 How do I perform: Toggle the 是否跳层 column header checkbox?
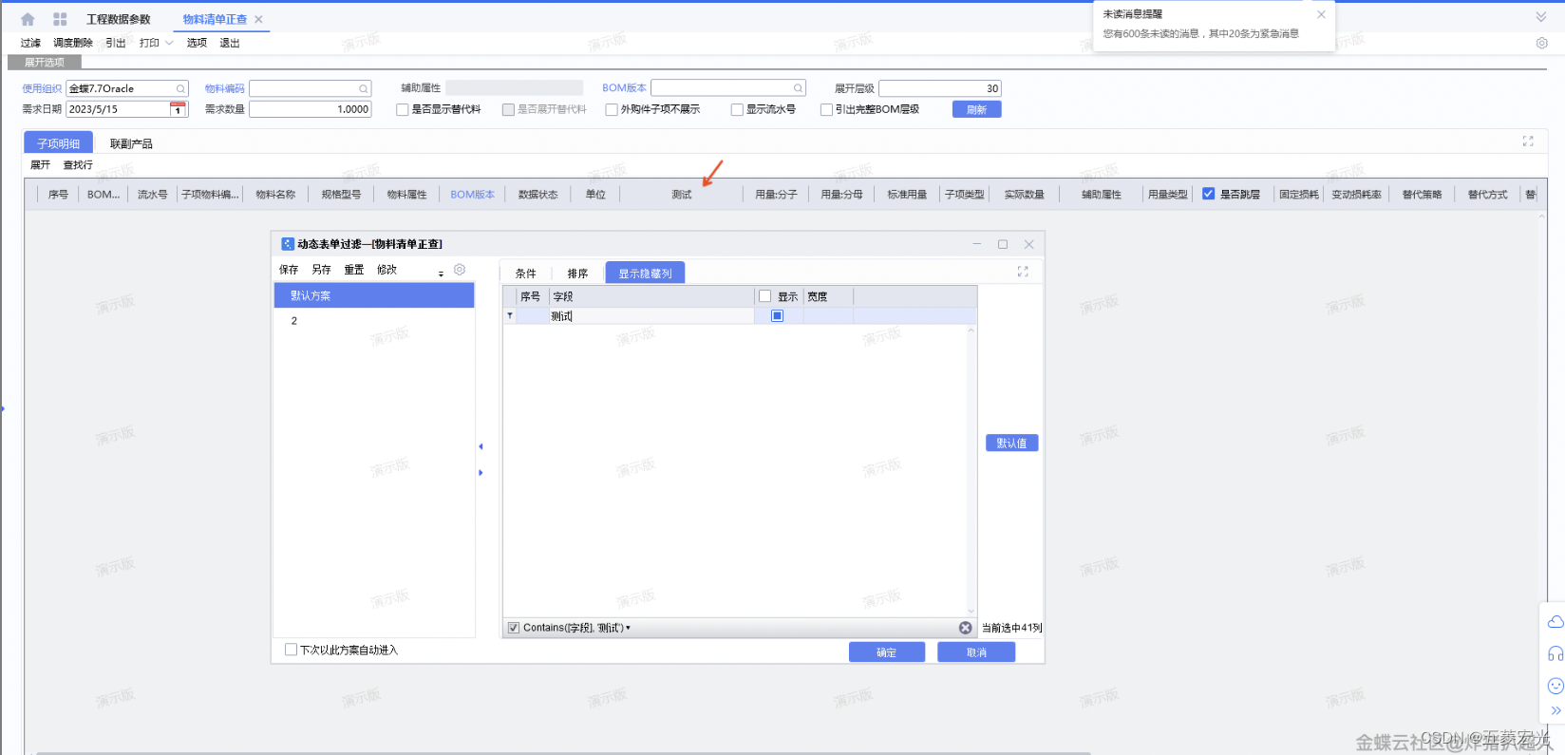point(1208,194)
